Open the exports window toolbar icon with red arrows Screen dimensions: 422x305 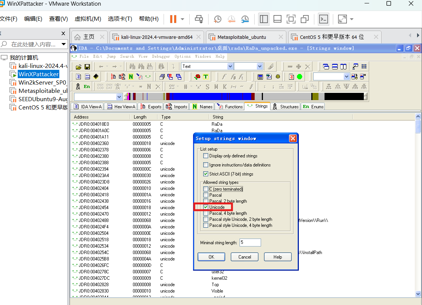[x=113, y=77]
